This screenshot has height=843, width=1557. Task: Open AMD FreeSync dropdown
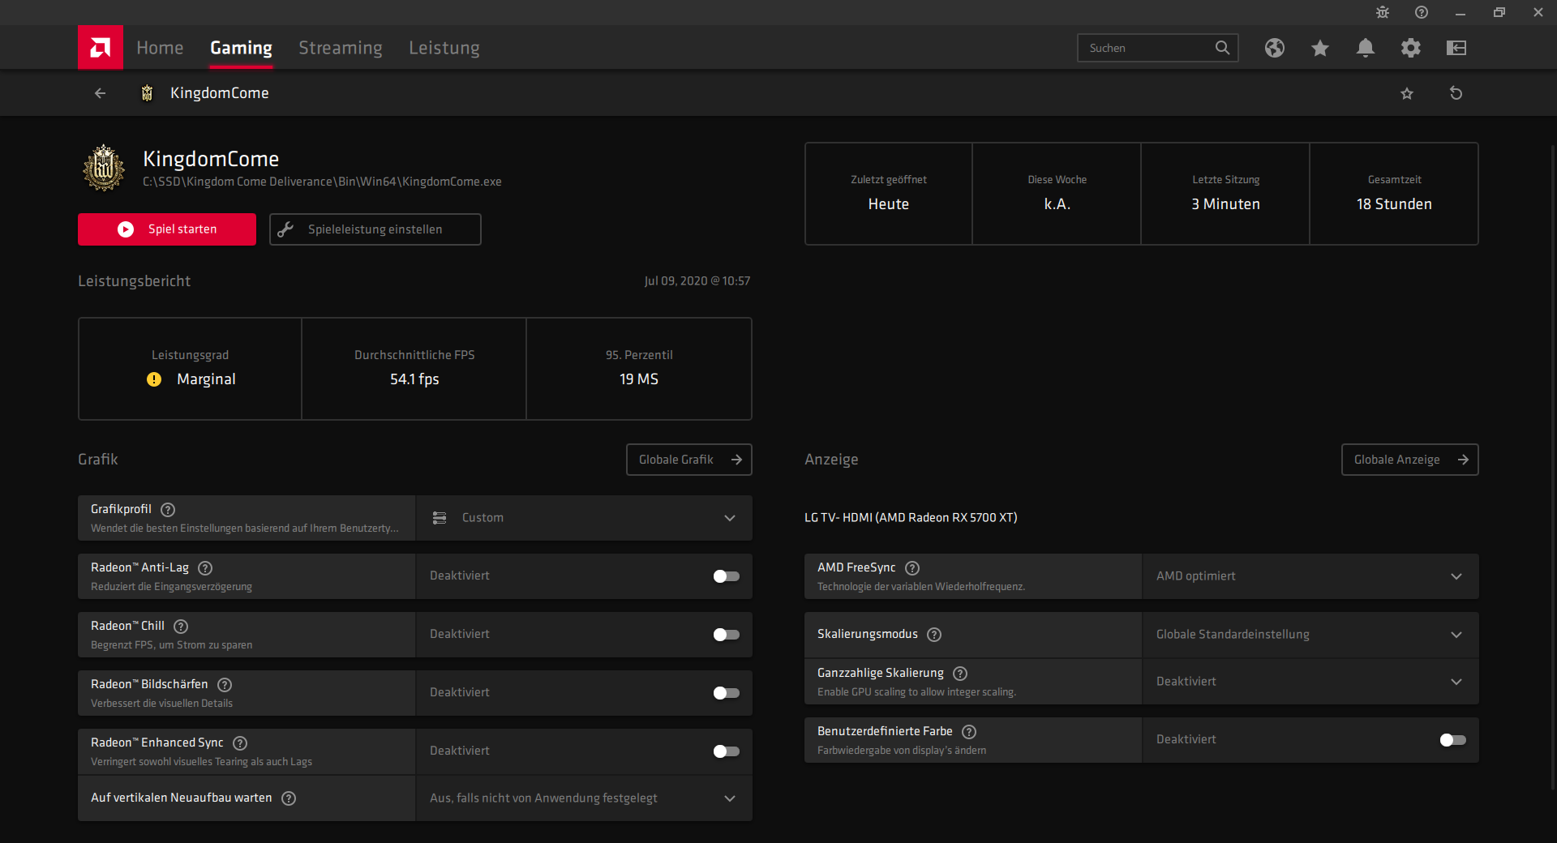pyautogui.click(x=1310, y=576)
